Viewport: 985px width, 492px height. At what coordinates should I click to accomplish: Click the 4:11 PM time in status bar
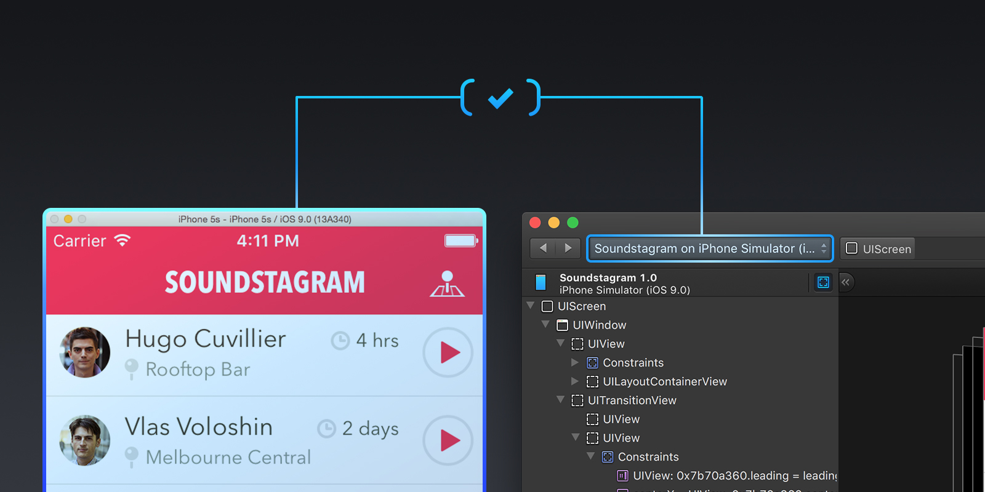(268, 241)
